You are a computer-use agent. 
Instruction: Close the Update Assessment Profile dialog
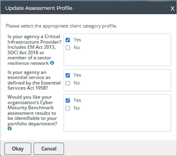coord(173,8)
